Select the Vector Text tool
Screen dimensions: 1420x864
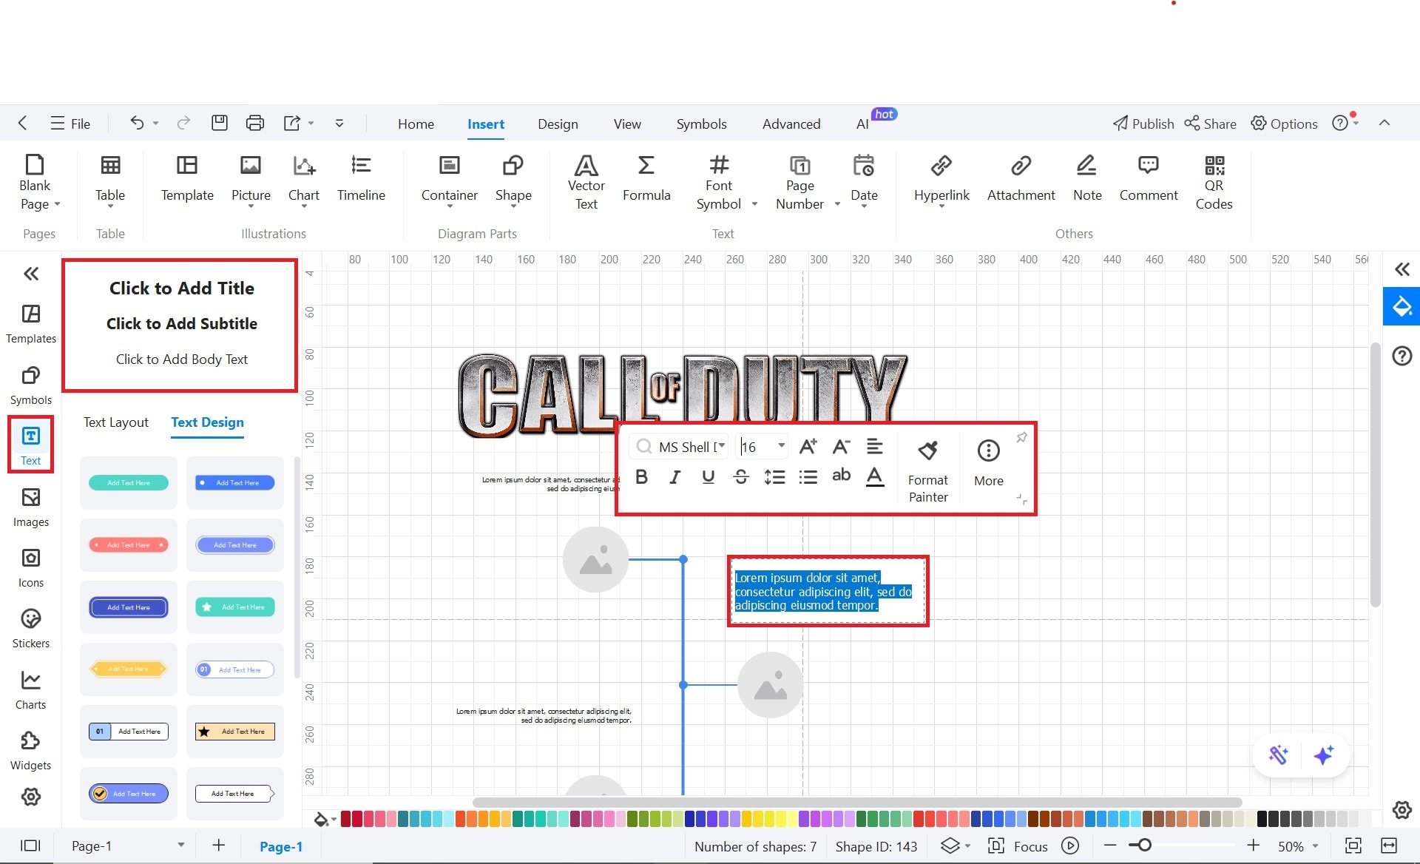point(586,182)
